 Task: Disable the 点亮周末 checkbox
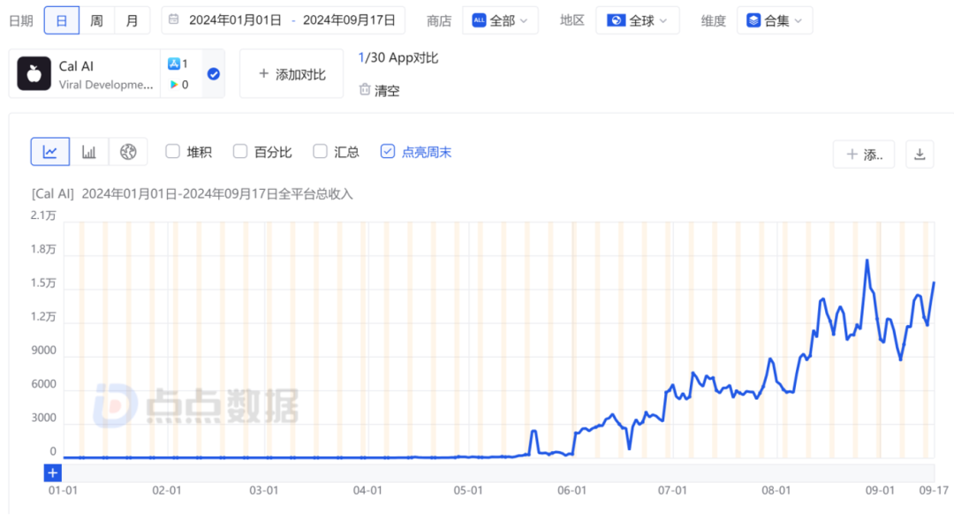387,151
